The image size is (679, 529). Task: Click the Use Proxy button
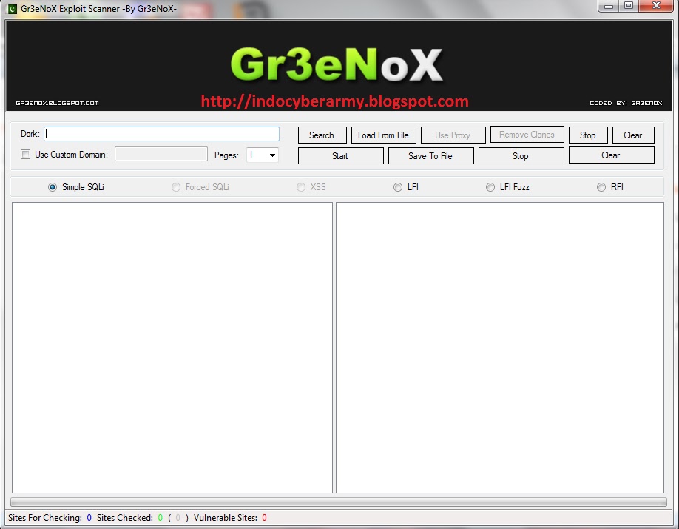coord(453,135)
